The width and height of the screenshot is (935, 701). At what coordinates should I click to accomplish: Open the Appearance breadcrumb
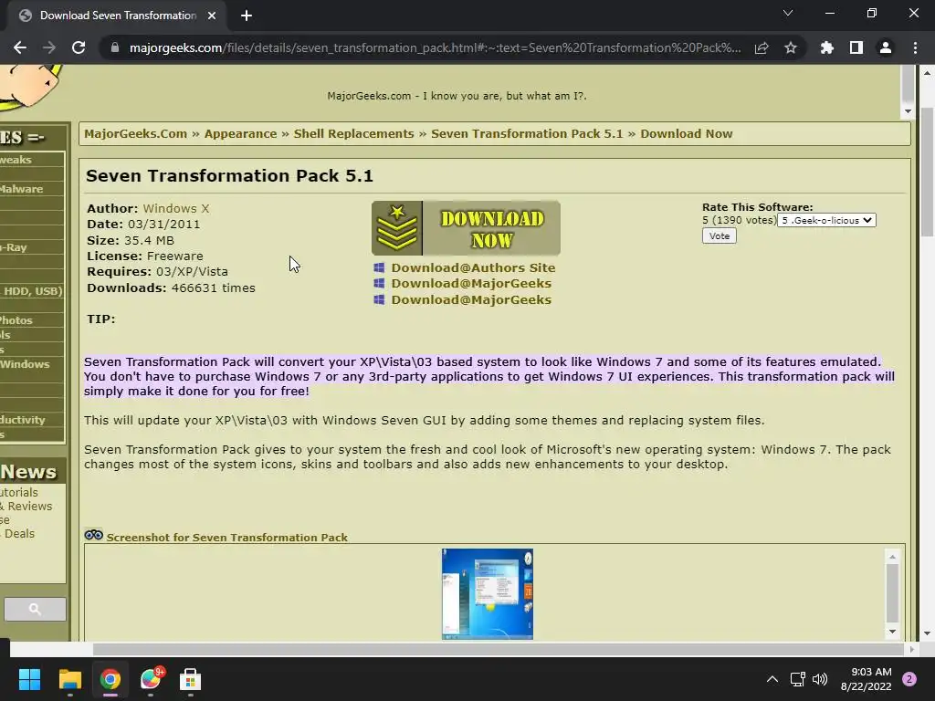pyautogui.click(x=240, y=133)
